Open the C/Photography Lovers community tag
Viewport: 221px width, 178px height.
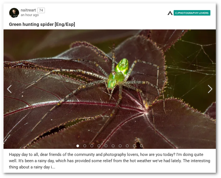click(192, 13)
